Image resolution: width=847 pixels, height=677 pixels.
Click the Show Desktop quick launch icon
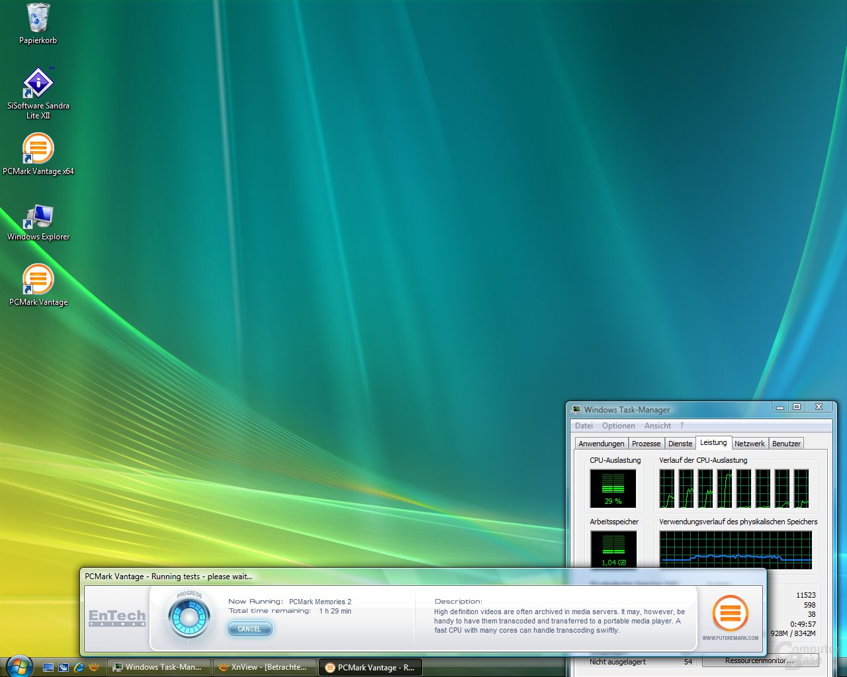(48, 667)
